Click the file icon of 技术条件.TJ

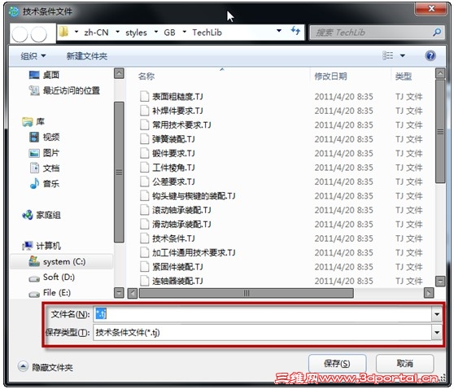tap(144, 238)
